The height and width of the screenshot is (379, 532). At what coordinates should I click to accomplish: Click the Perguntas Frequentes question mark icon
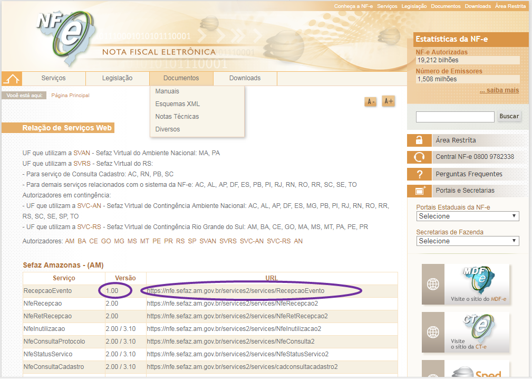tap(419, 174)
